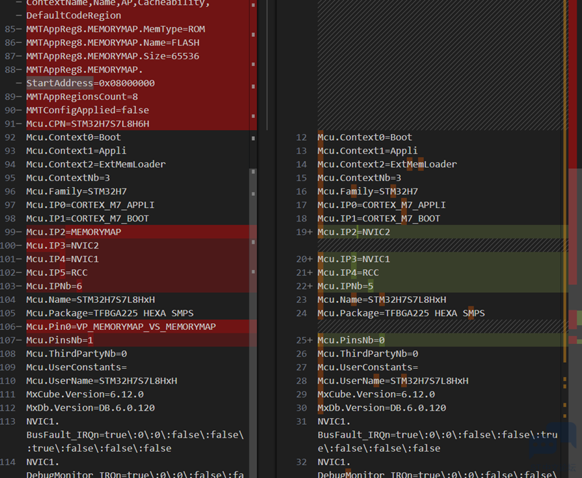Image resolution: width=582 pixels, height=478 pixels.
Task: Click left pane line Mcu.Context0=Boot
Action: pos(73,137)
